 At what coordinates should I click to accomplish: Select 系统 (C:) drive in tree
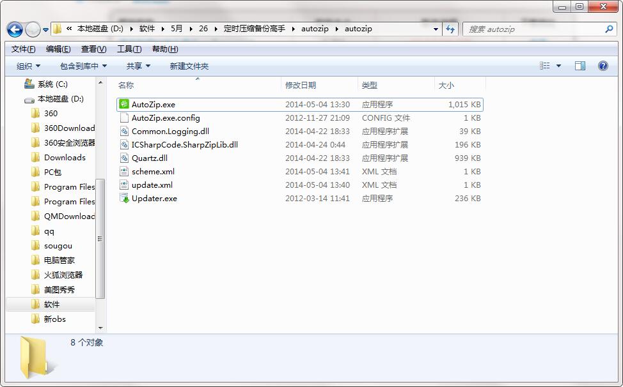coord(45,84)
